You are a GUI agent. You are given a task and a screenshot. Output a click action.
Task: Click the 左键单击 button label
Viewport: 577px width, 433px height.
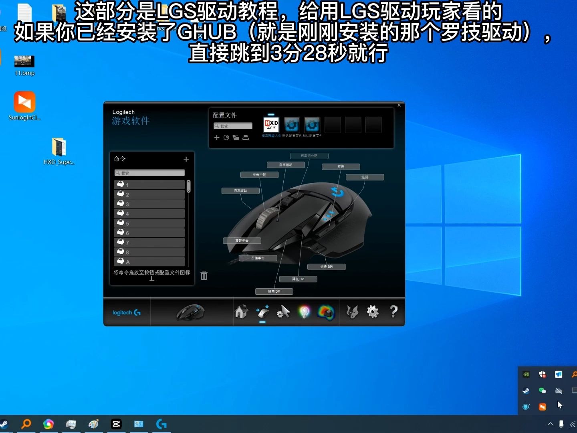(258, 258)
